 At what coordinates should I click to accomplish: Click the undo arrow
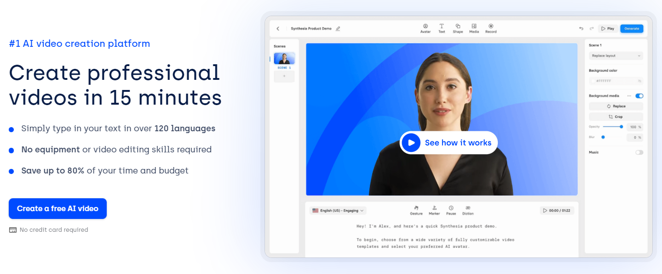[x=581, y=28]
